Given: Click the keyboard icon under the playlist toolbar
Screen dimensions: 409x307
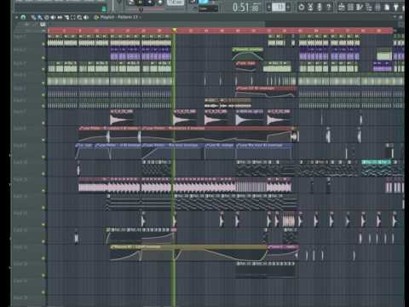Looking at the screenshot, I should pyautogui.click(x=43, y=25).
